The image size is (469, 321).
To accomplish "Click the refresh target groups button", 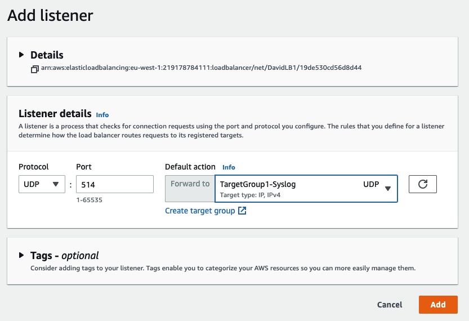I will 422,184.
